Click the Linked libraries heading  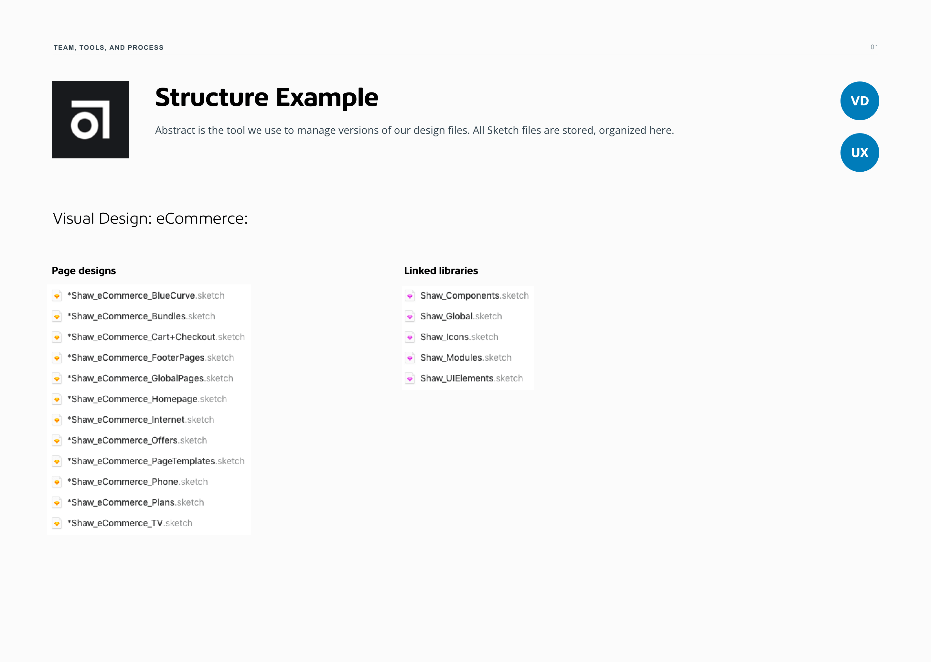441,271
